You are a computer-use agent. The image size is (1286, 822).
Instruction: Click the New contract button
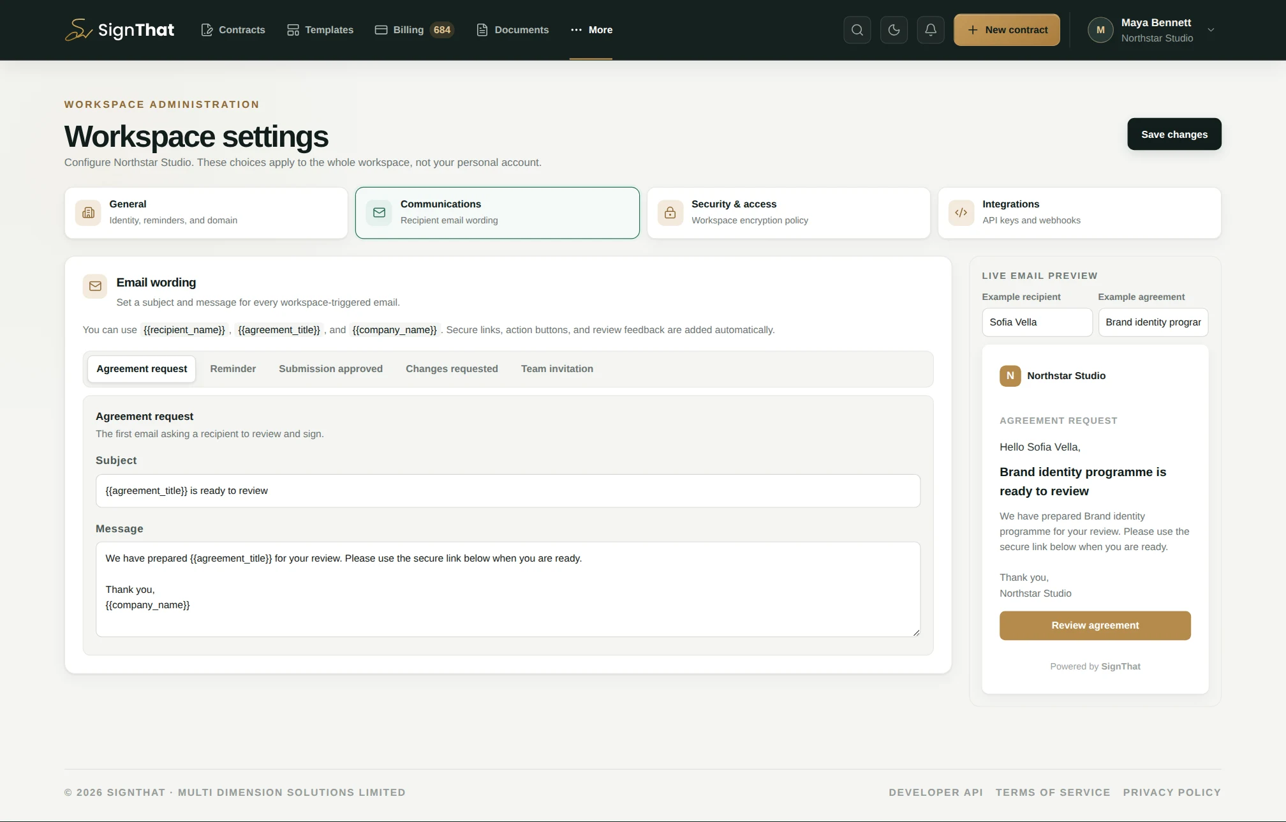[x=1007, y=30]
